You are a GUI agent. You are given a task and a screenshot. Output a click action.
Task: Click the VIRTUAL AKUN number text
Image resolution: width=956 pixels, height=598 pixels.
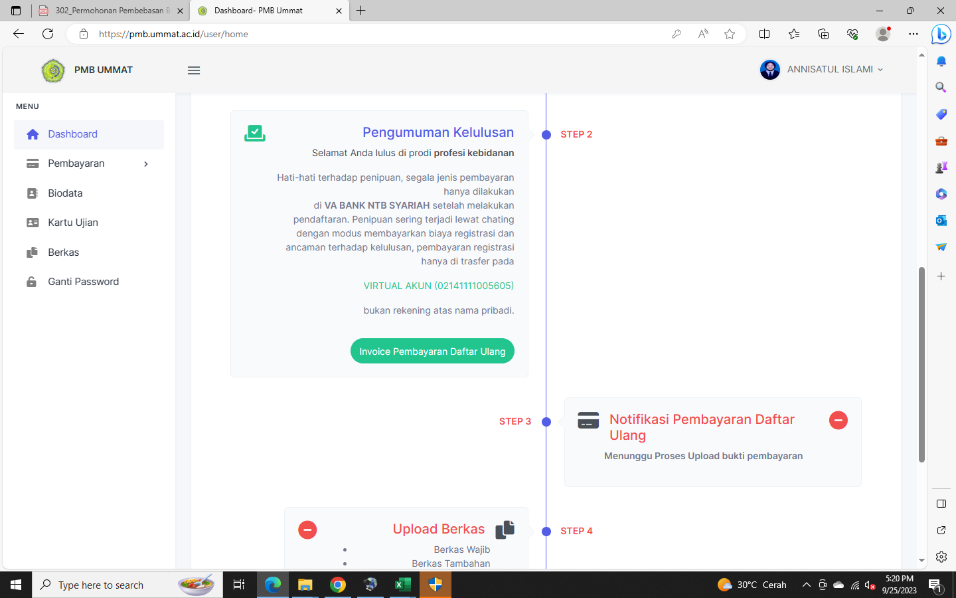coord(438,286)
